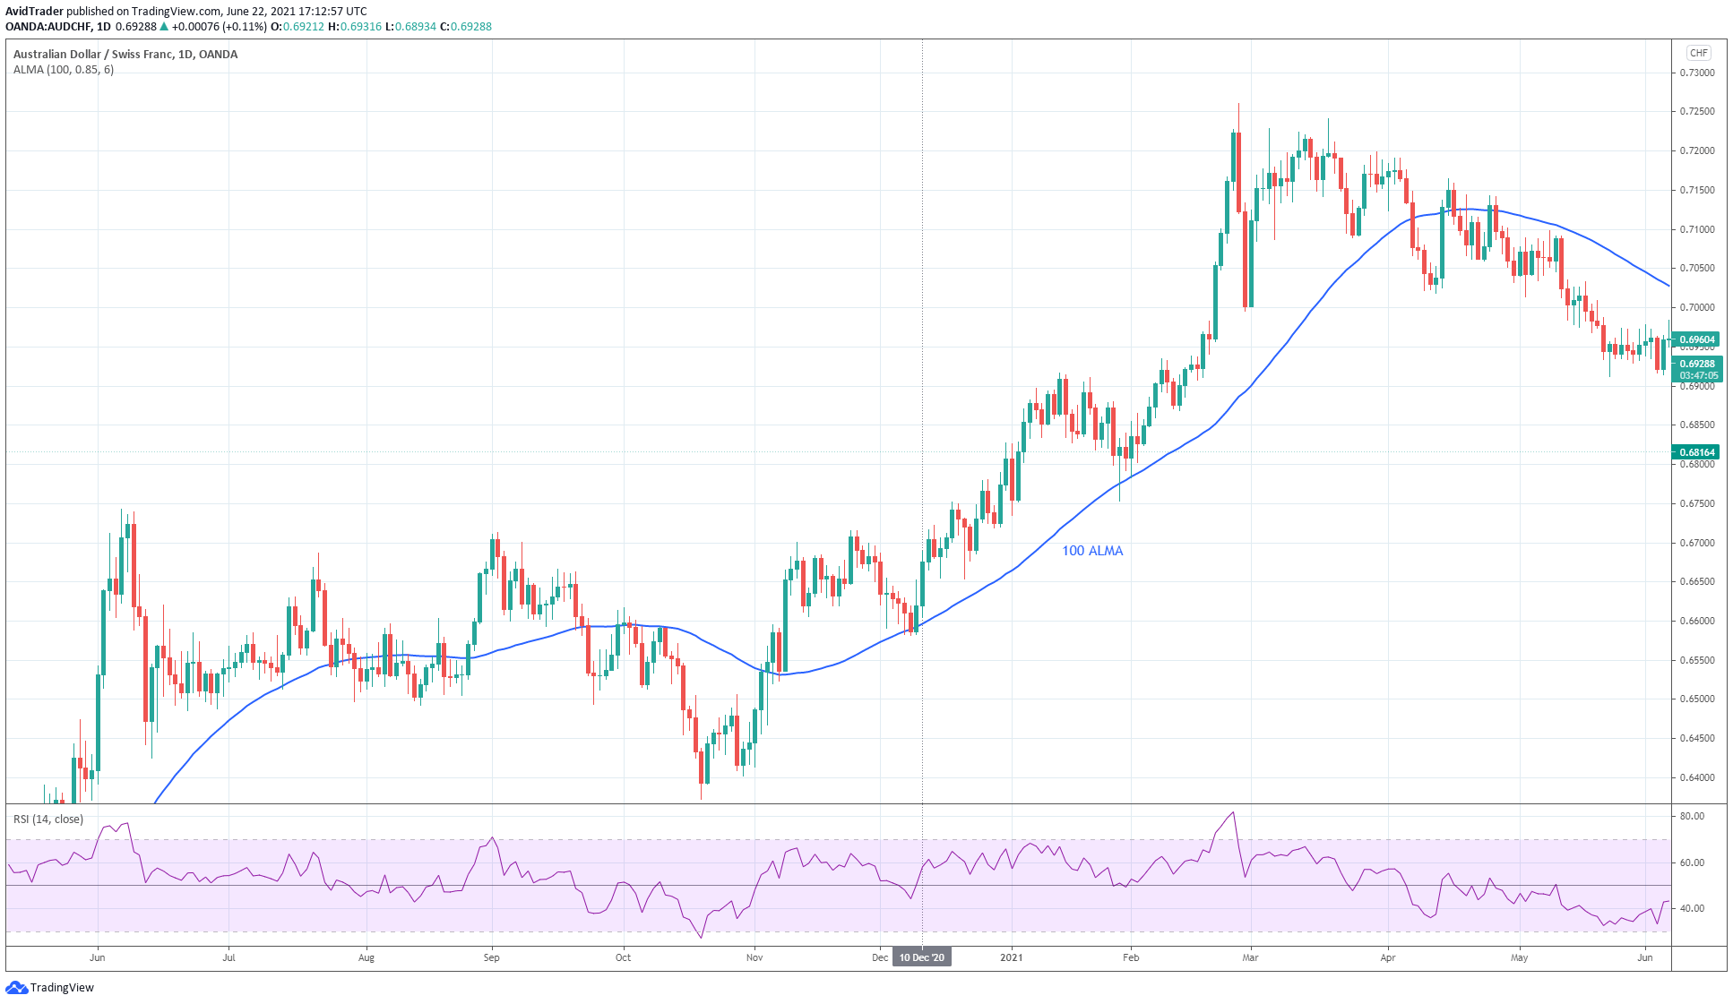The width and height of the screenshot is (1733, 1004).
Task: Click the OANDA:AUDCHF symbol in header
Action: 49,27
